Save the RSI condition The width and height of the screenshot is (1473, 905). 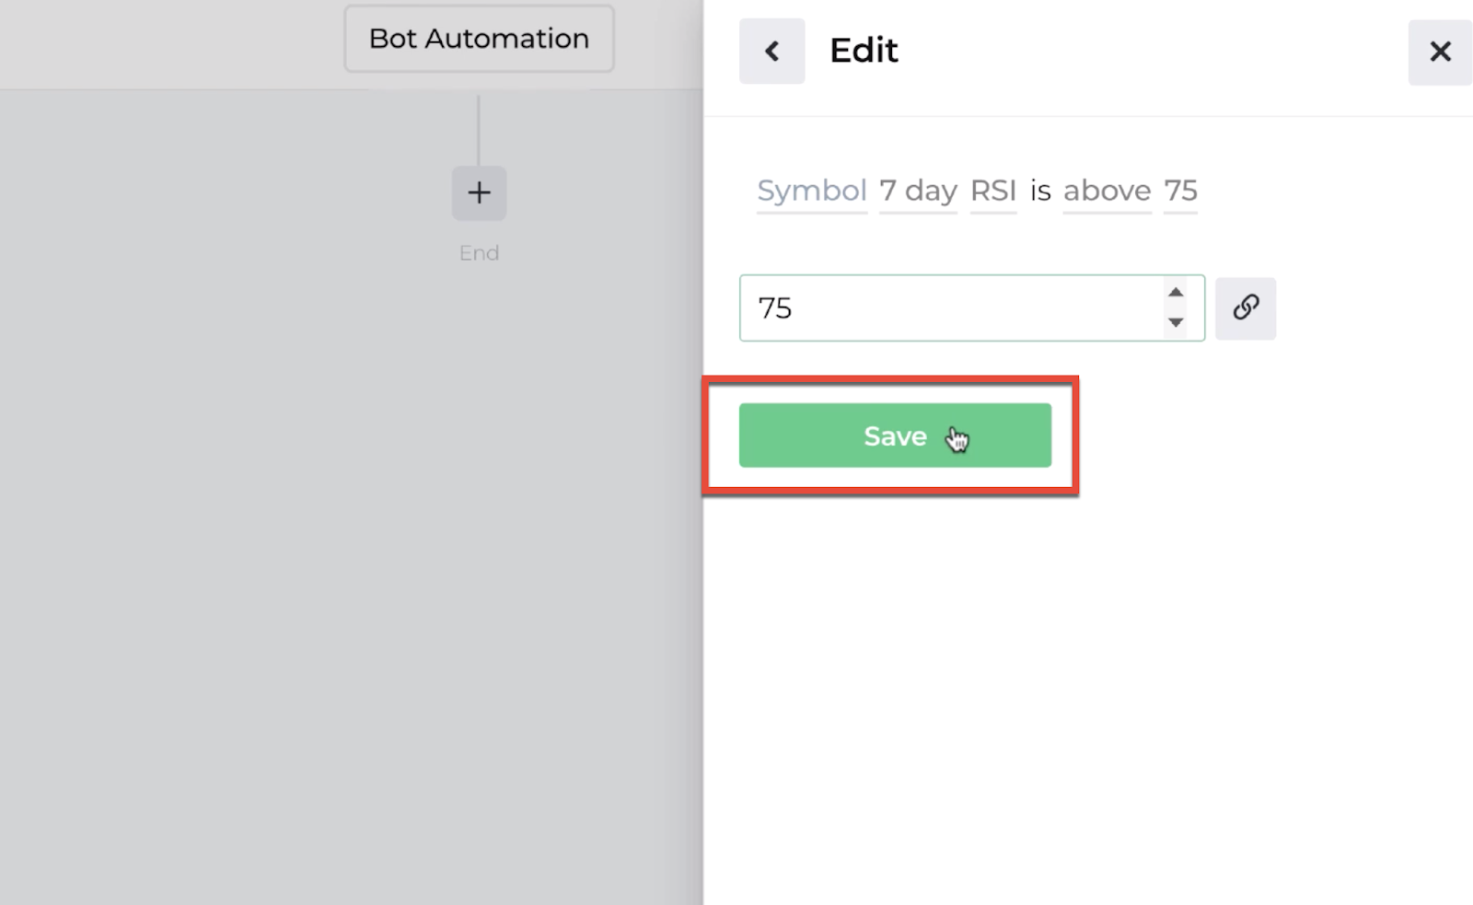coord(895,435)
